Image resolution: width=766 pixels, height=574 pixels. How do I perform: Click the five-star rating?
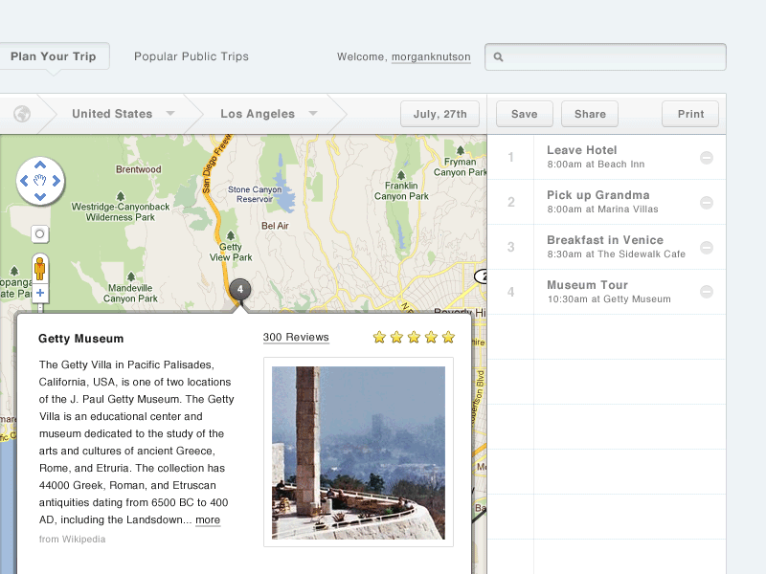click(414, 338)
